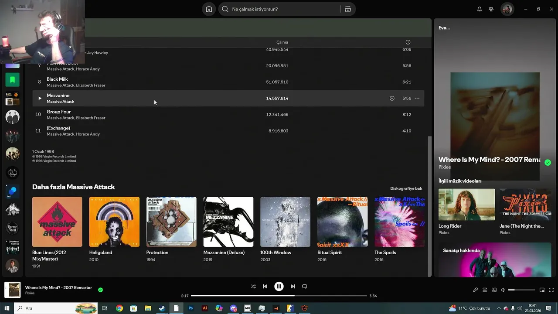Viewport: 558px width, 314px height.
Task: Open more options for Mezzanine track
Action: coord(417,98)
